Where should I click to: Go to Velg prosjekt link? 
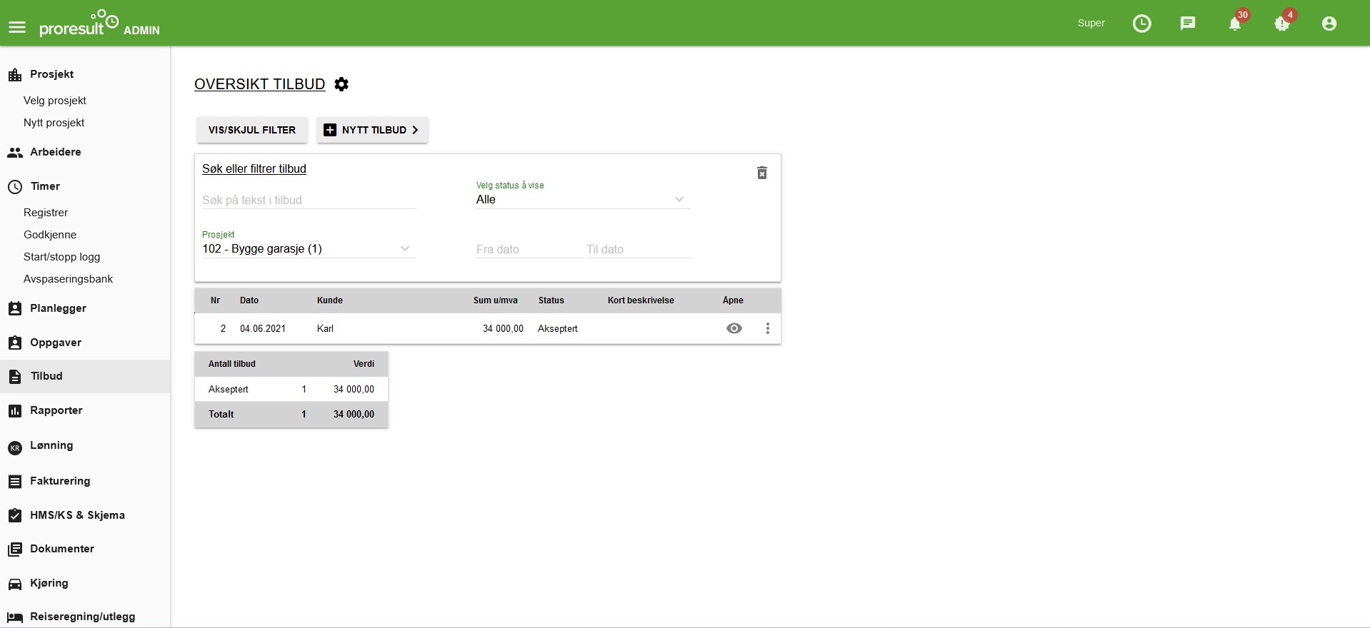(54, 101)
